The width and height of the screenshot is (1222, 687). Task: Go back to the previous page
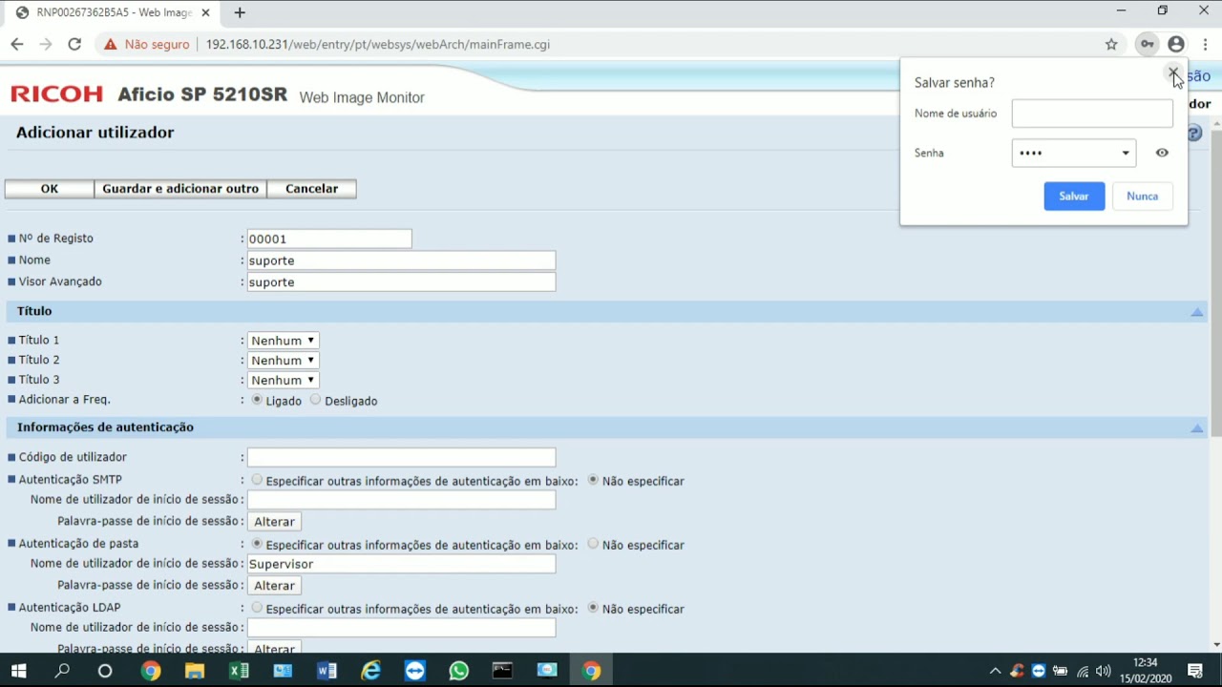[17, 44]
